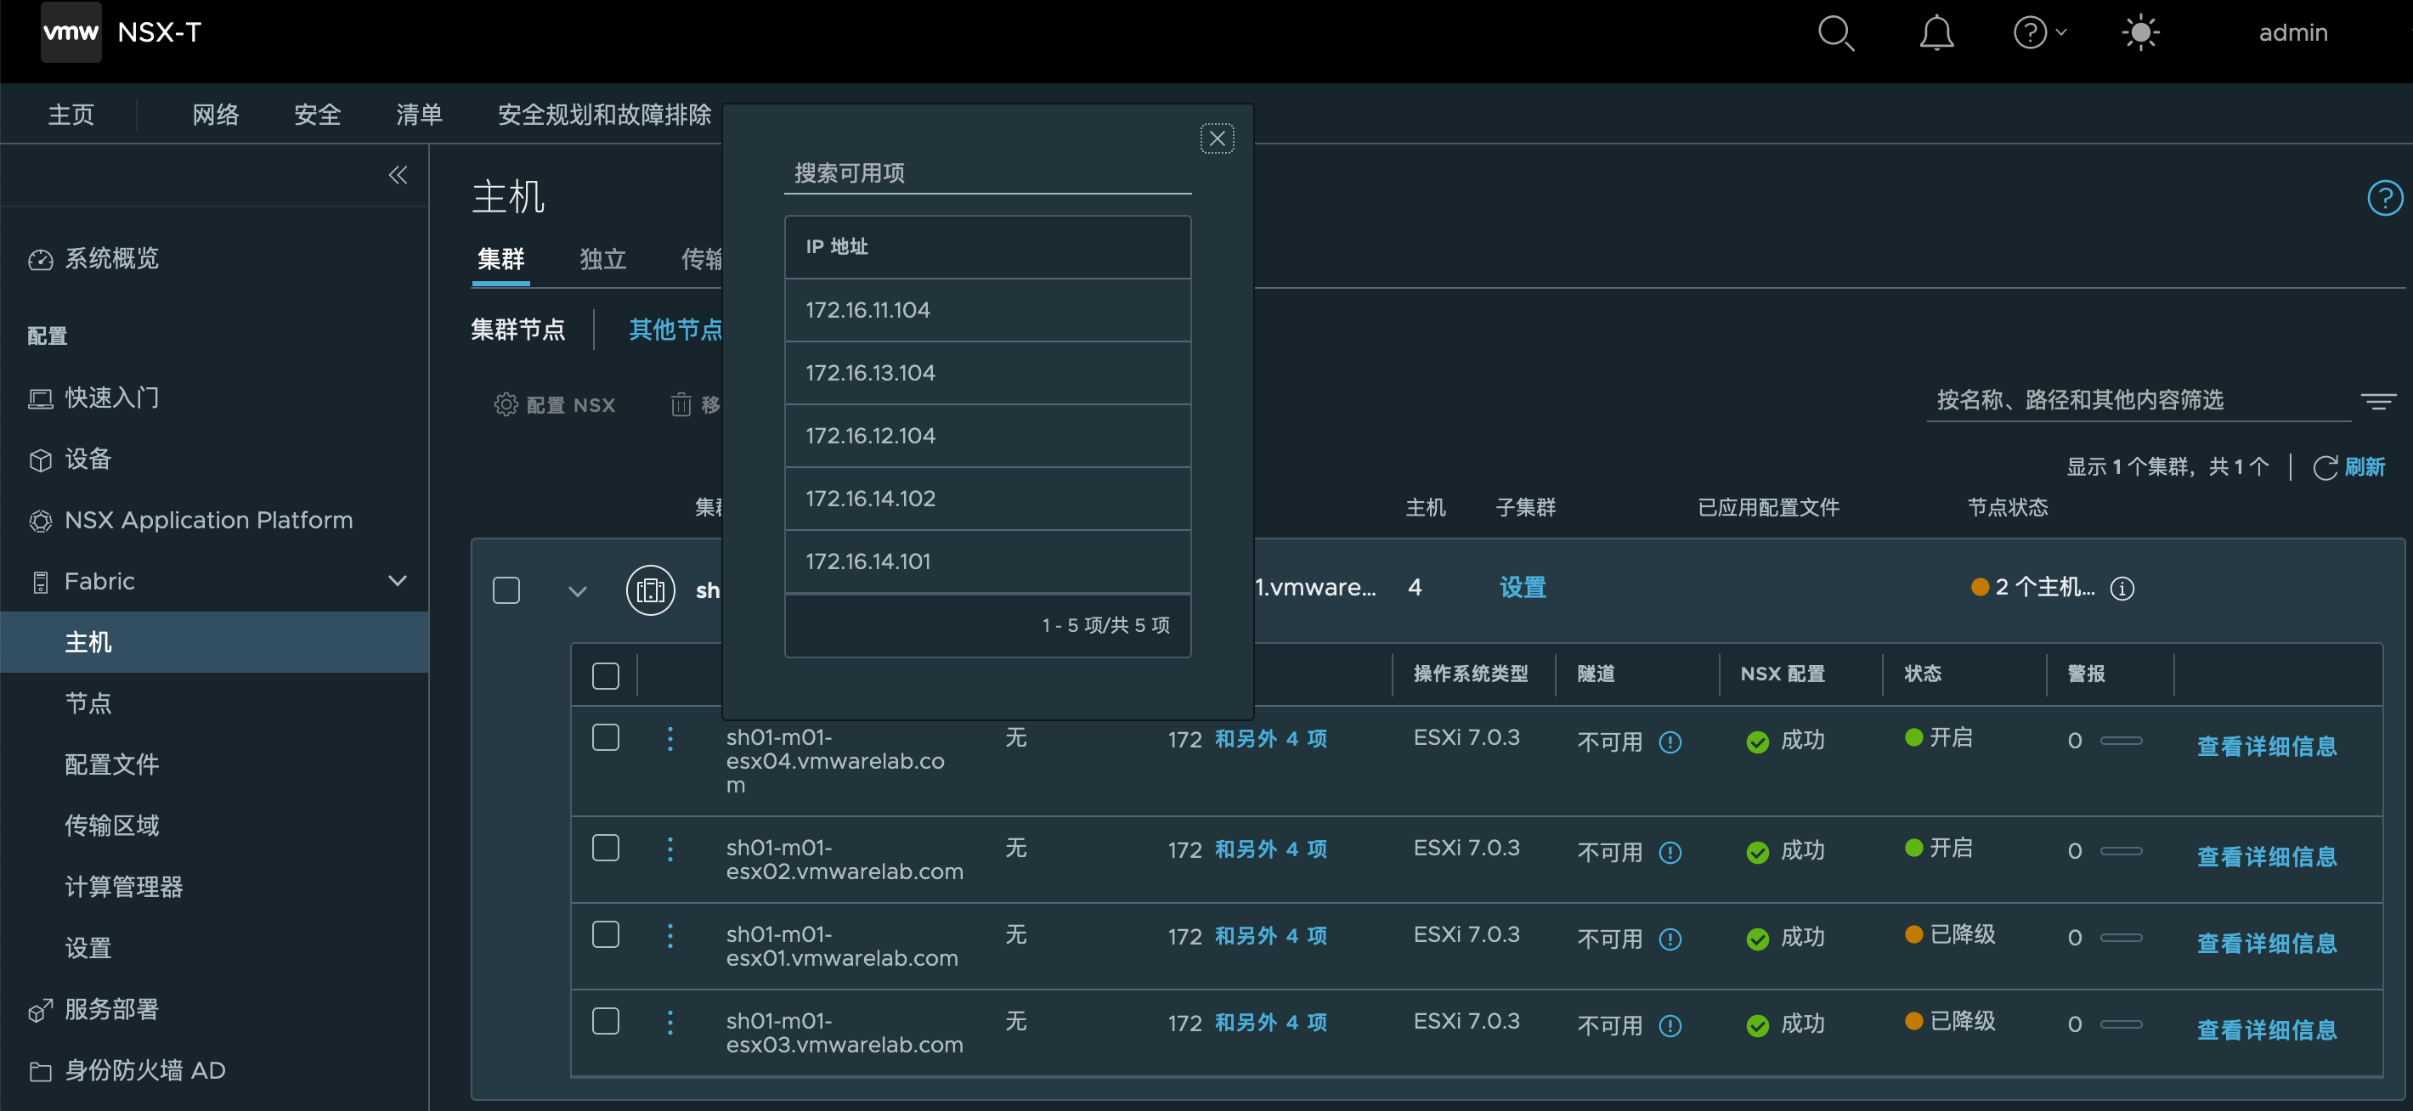The image size is (2413, 1111).
Task: Show other 4 IPs for esx04
Action: [x=1270, y=738]
